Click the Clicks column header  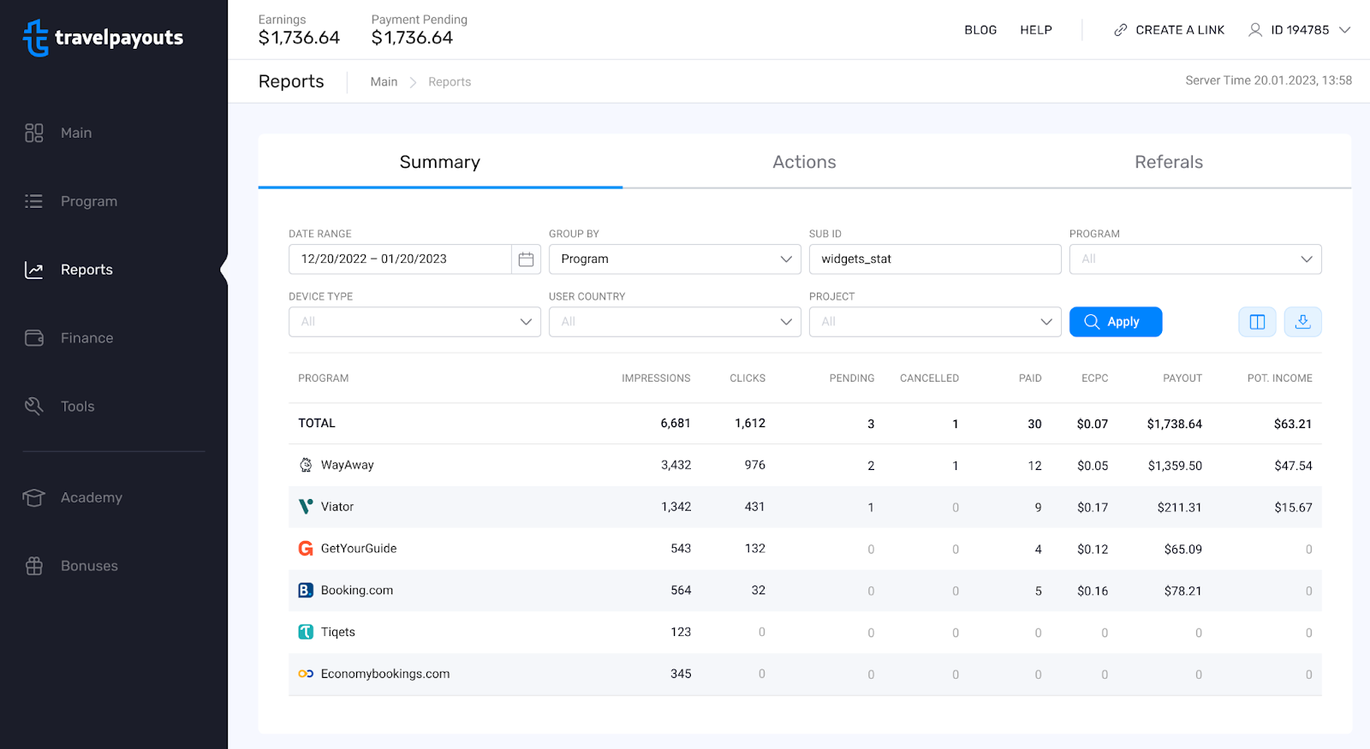(748, 378)
